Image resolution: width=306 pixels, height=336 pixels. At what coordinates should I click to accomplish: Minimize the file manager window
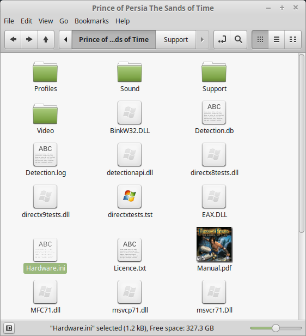[x=268, y=8]
